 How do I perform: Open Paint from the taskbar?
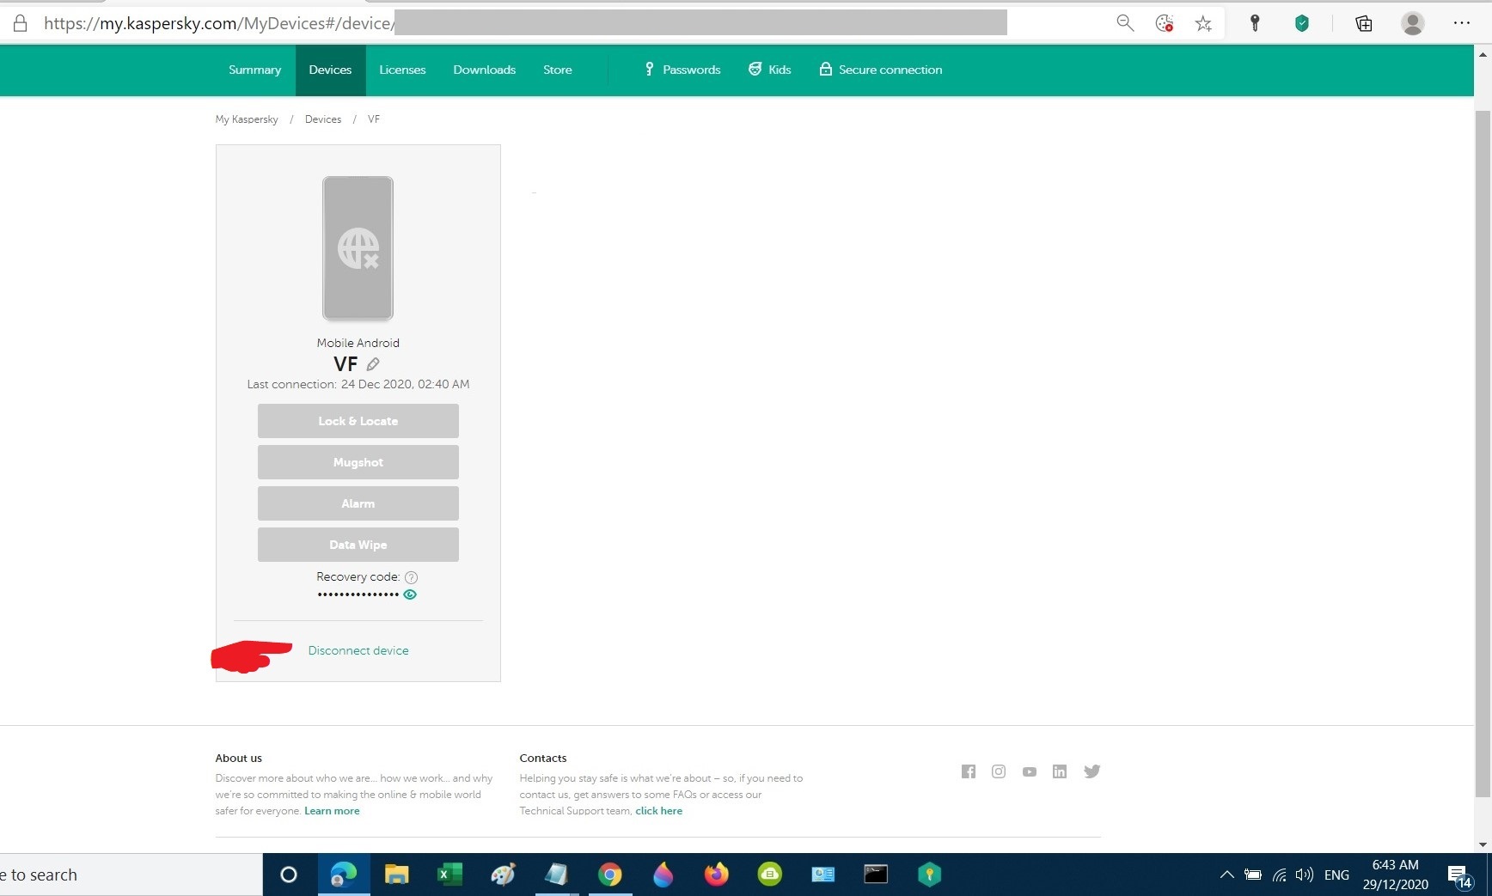503,875
